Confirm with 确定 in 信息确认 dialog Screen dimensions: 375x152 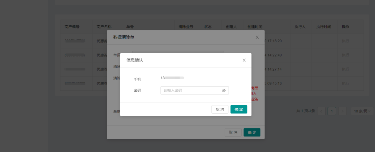click(239, 109)
